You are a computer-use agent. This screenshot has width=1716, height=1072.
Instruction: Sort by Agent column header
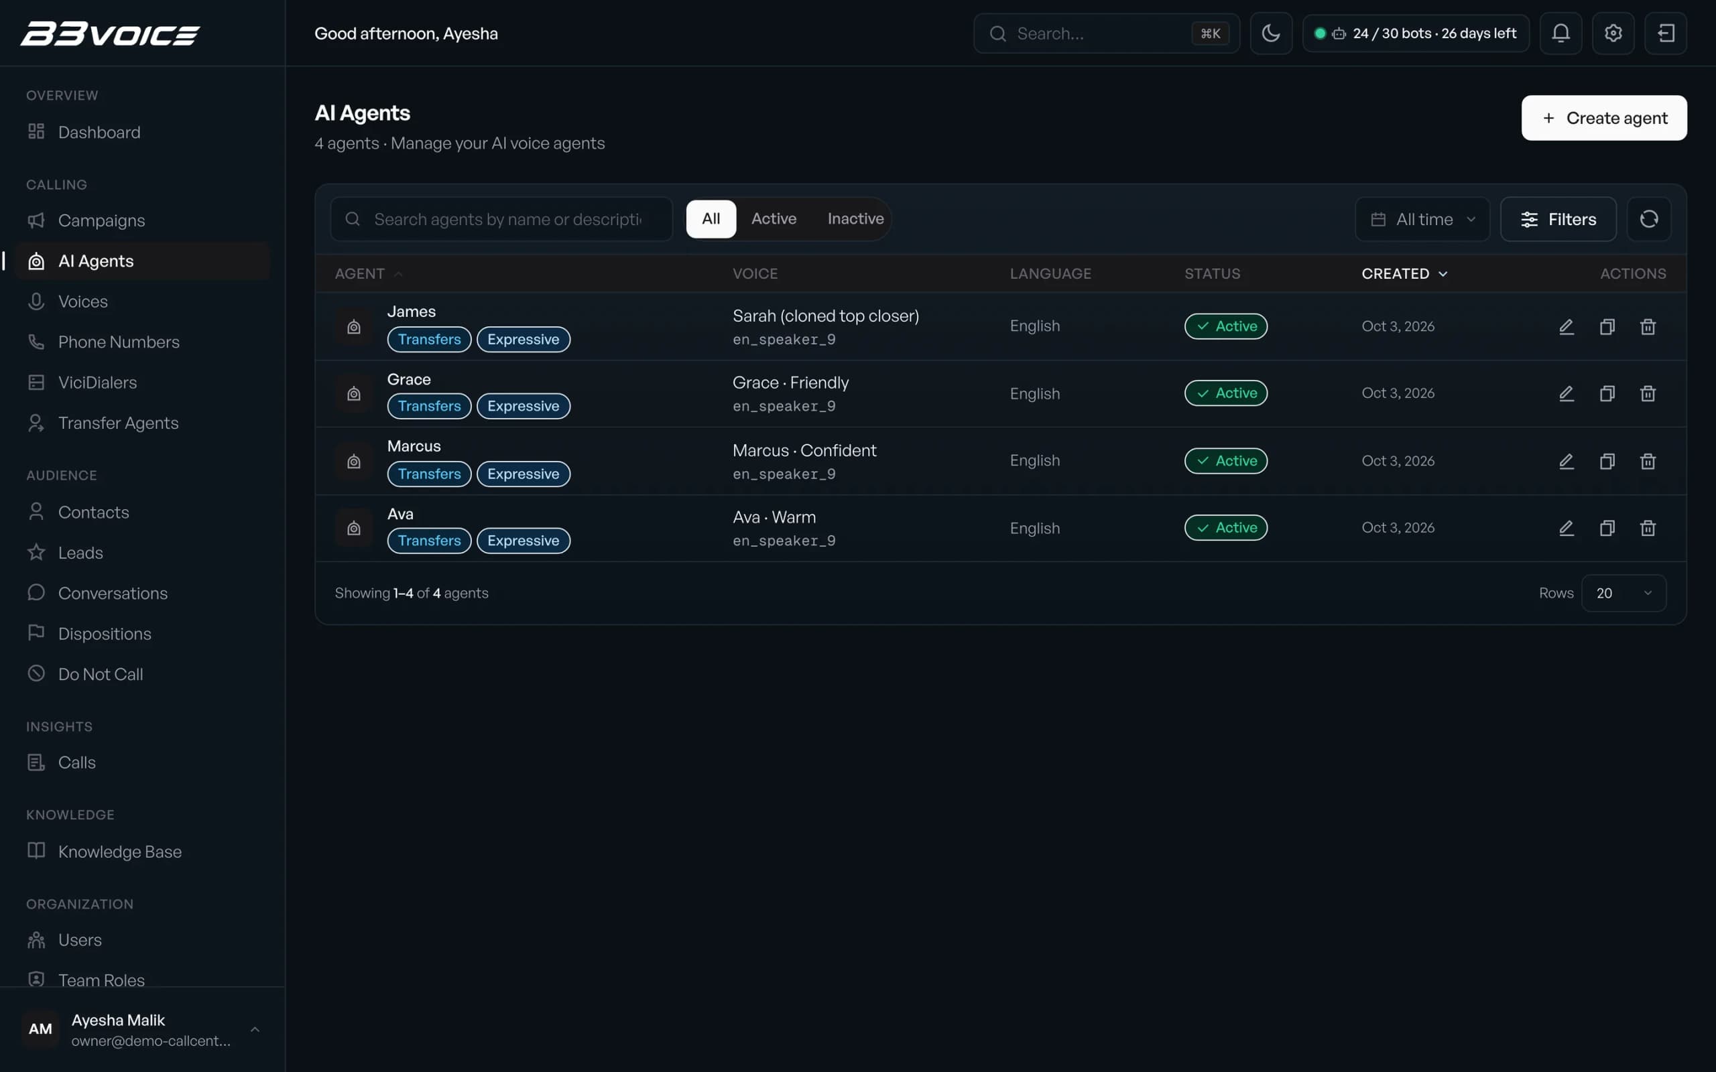[x=368, y=273]
